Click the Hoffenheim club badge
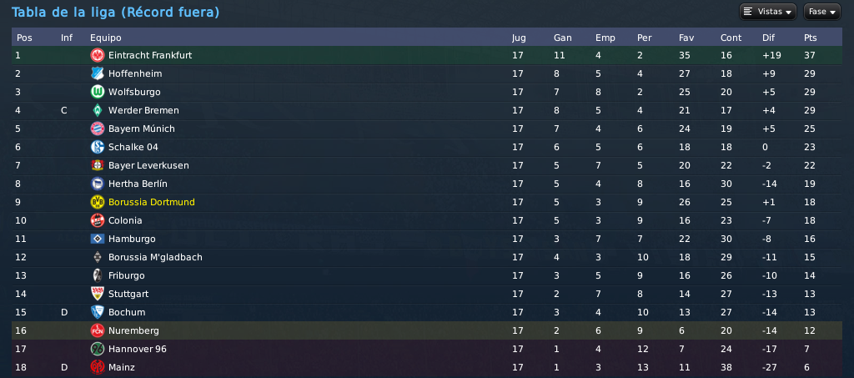The image size is (854, 378). tap(97, 73)
